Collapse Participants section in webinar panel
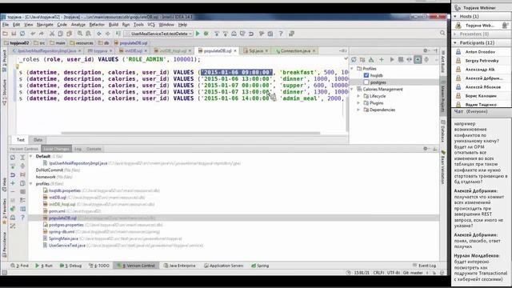The image size is (512, 288). [455, 42]
